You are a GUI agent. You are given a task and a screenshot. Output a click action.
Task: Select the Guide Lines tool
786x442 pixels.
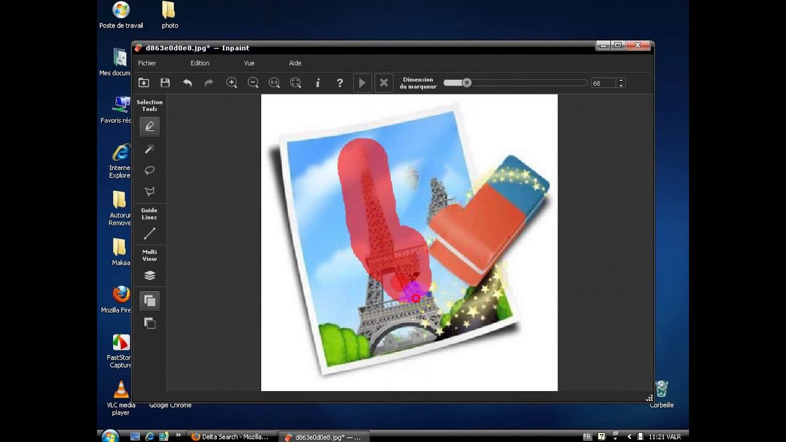[149, 234]
